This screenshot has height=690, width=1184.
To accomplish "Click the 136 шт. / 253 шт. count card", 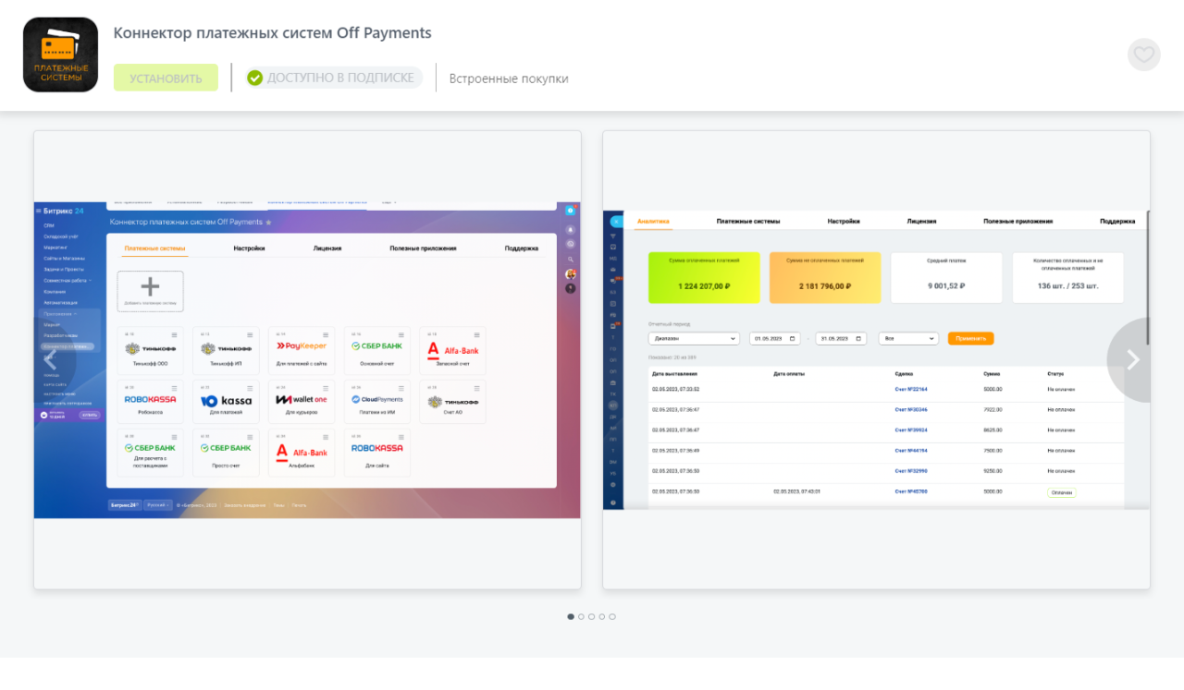I will [1067, 278].
